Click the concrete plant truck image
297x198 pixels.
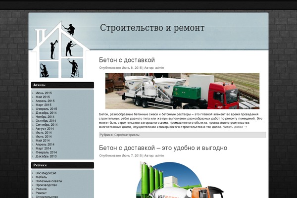click(x=182, y=91)
